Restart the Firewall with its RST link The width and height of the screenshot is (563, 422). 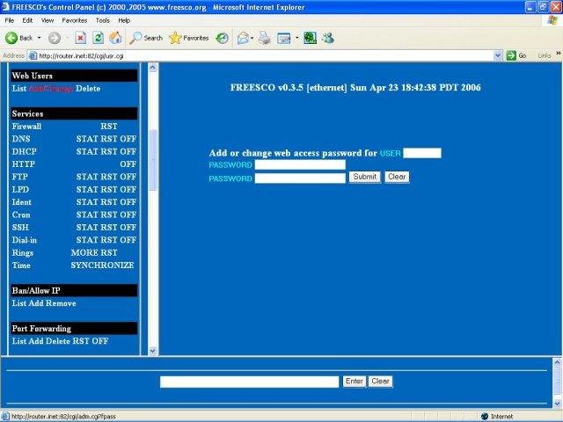(x=109, y=127)
